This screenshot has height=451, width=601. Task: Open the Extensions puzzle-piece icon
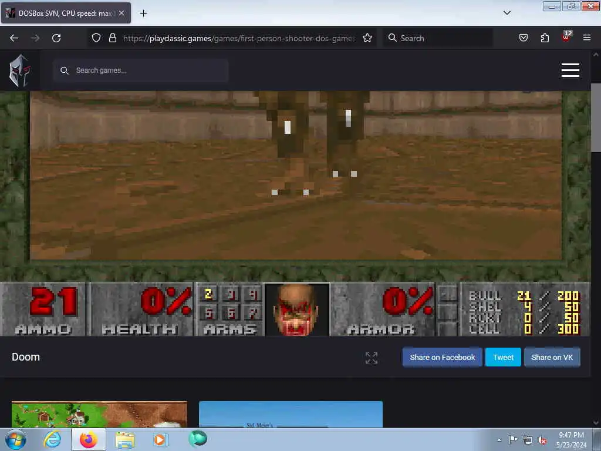pos(545,38)
